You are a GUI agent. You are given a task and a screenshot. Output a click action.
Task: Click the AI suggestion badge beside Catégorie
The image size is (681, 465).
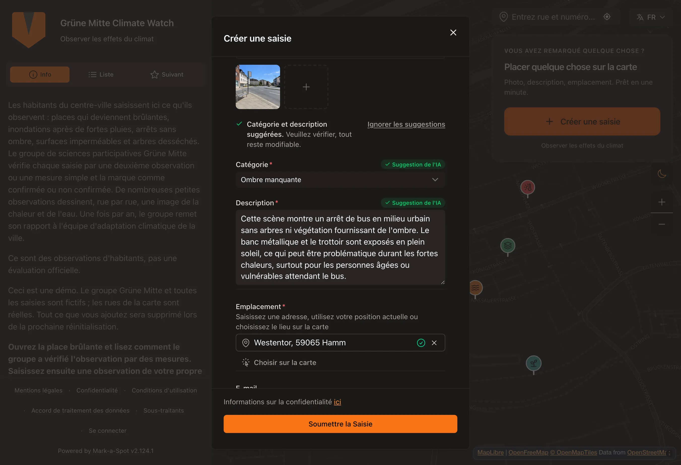[413, 164]
